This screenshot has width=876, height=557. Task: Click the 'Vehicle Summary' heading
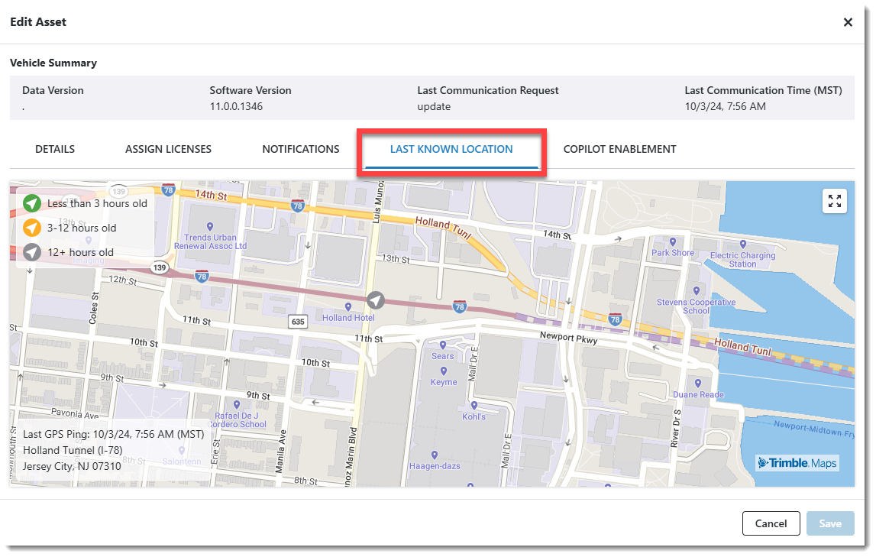click(x=53, y=63)
